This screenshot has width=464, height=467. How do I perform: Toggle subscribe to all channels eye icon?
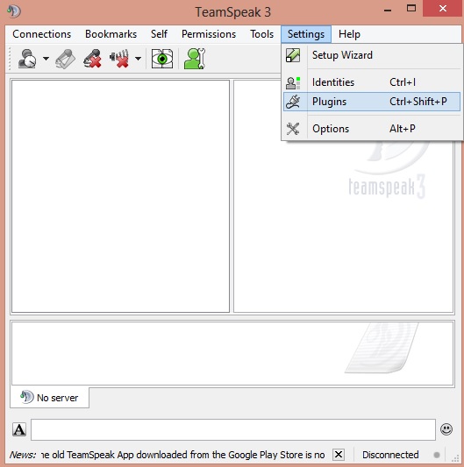coord(162,59)
